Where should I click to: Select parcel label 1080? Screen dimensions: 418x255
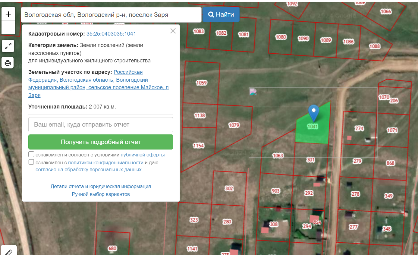281,37
